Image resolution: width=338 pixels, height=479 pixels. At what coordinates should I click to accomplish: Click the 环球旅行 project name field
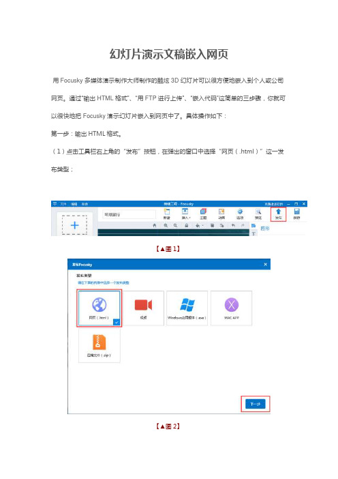[x=129, y=214]
